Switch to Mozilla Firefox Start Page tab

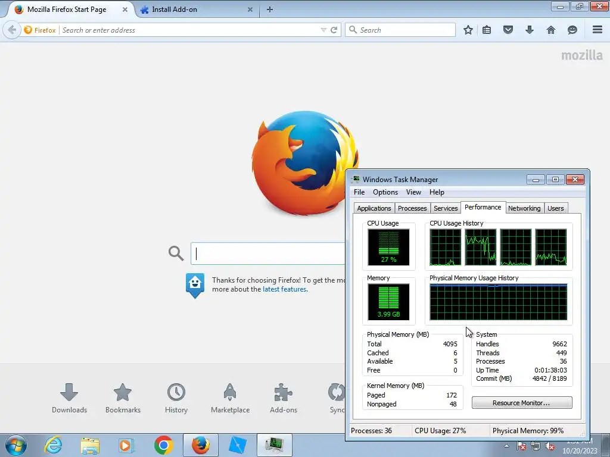pyautogui.click(x=67, y=10)
